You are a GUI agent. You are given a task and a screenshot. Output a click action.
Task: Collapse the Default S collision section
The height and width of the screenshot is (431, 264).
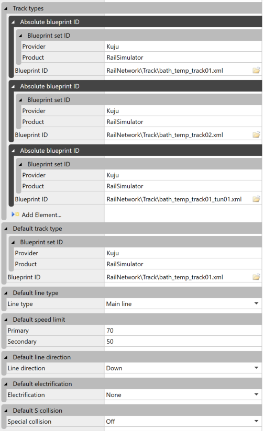[6, 411]
